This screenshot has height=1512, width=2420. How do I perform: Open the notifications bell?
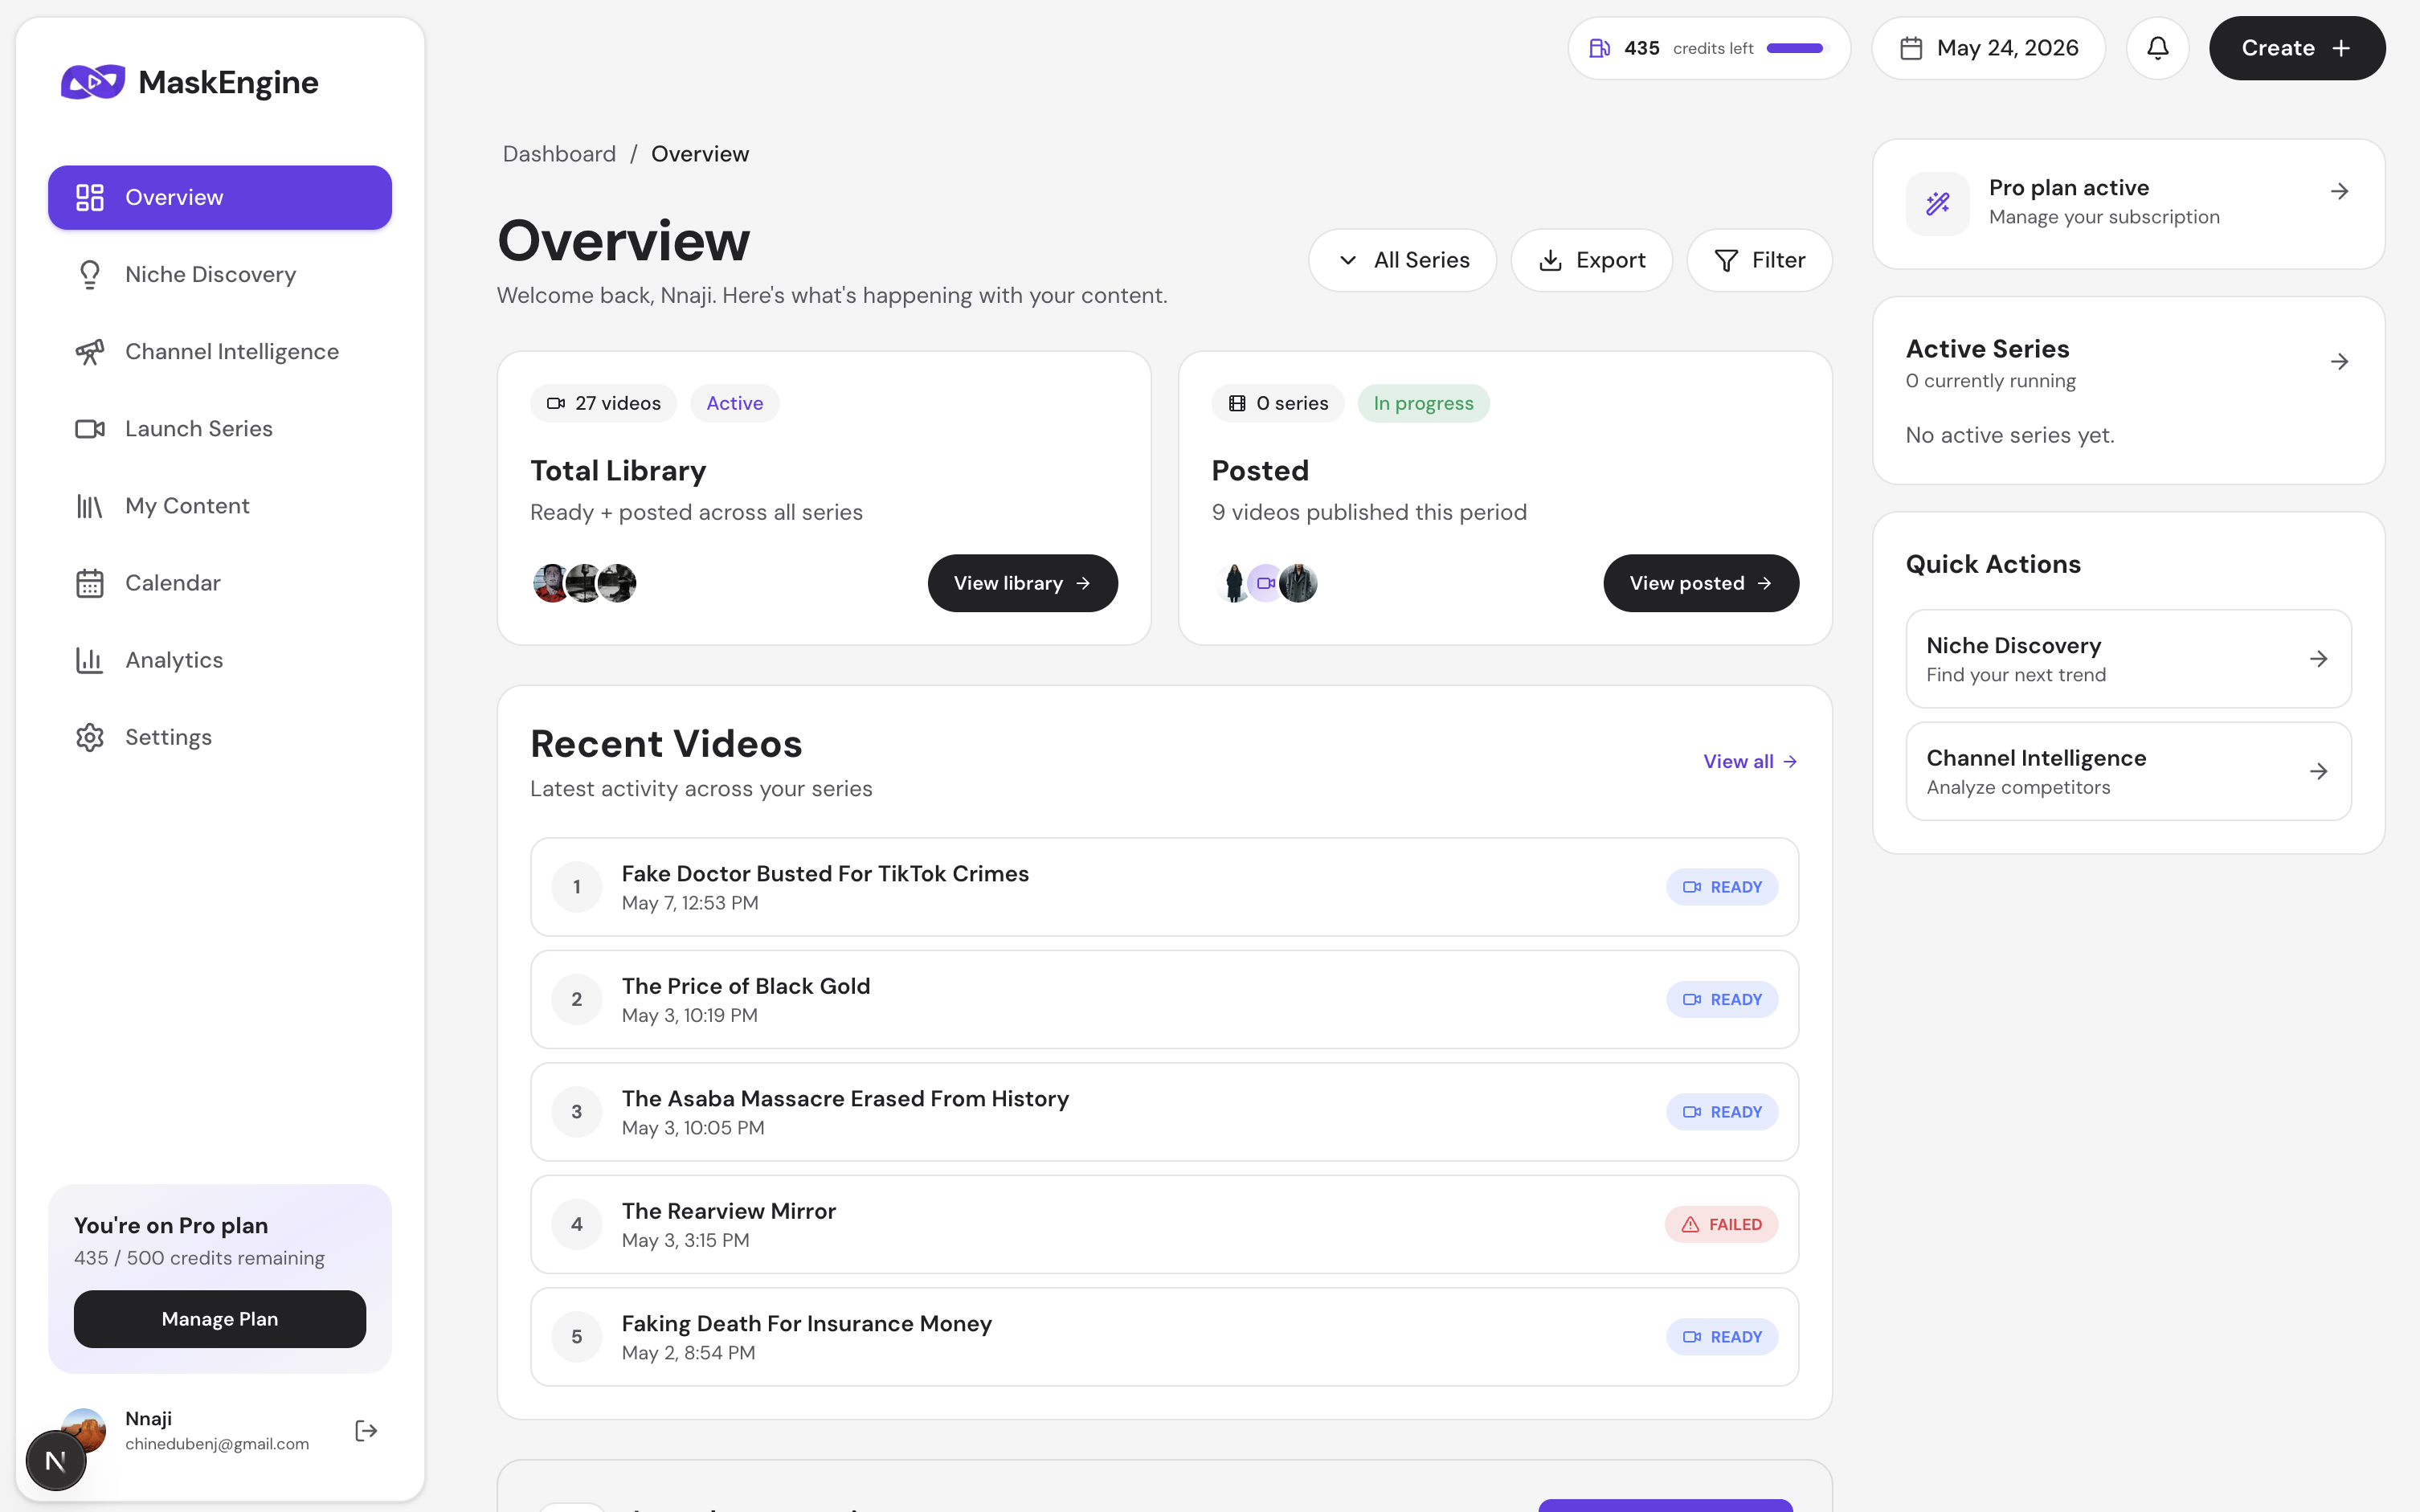(x=2158, y=48)
